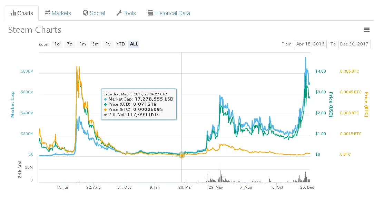Set zoom to 3m

(x=95, y=44)
